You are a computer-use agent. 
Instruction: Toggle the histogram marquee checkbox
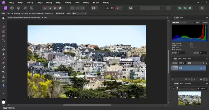point(201,23)
